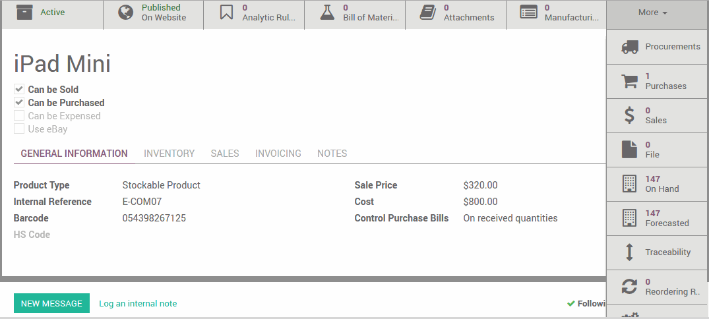
Task: Open the 147 On Hand stat button
Action: (x=658, y=185)
